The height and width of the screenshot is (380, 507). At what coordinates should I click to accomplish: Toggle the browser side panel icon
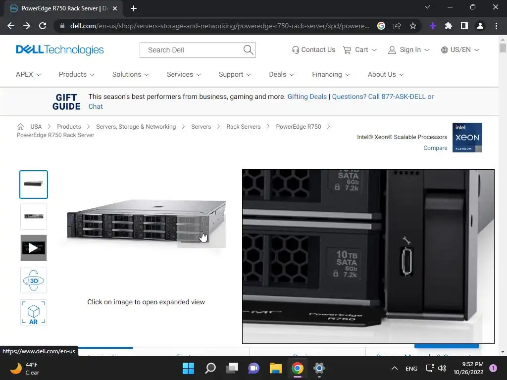[464, 26]
